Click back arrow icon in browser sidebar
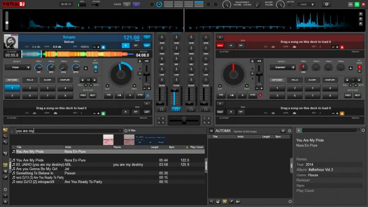The height and width of the screenshot is (207, 368). point(5,153)
